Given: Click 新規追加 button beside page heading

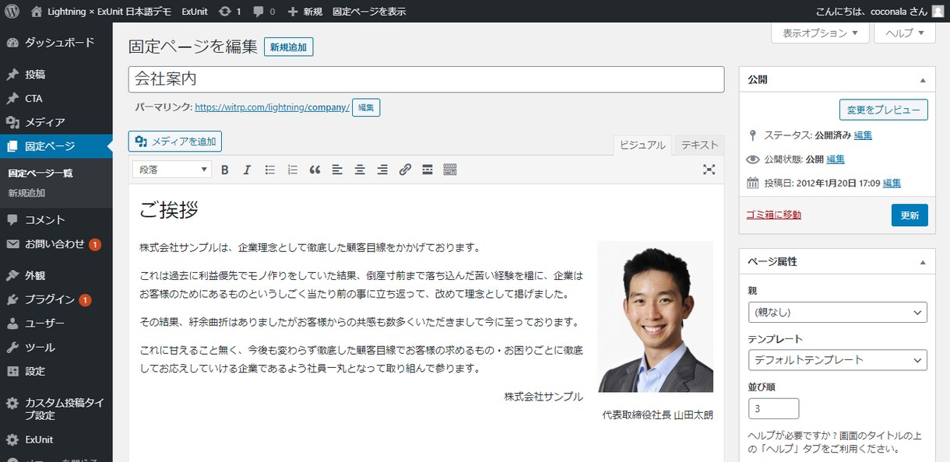Looking at the screenshot, I should tap(288, 47).
